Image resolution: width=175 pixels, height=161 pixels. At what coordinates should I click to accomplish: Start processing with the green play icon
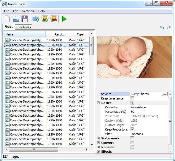(64, 19)
